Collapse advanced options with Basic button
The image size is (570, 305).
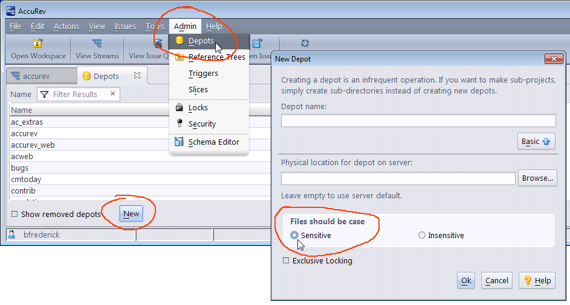tap(536, 142)
